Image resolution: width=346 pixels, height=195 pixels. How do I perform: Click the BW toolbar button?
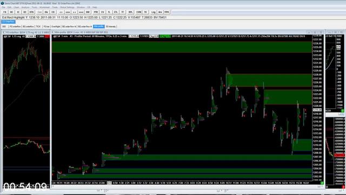coord(88,12)
